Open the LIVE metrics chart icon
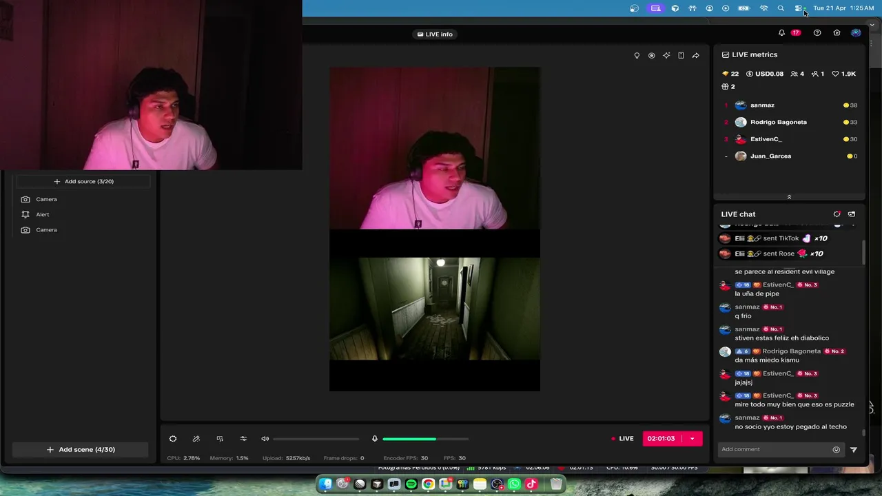Image resolution: width=882 pixels, height=496 pixels. coord(726,54)
